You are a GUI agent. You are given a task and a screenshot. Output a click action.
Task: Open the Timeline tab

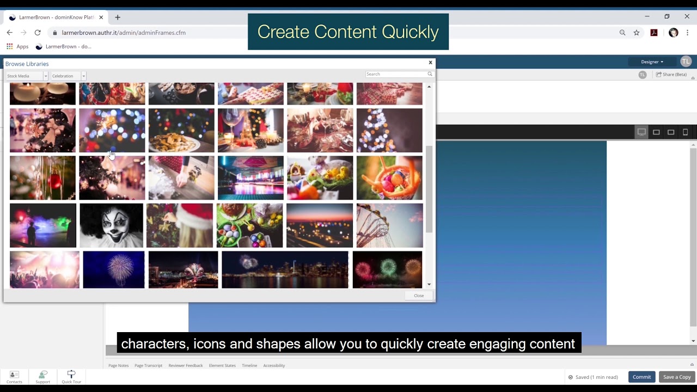tap(249, 365)
